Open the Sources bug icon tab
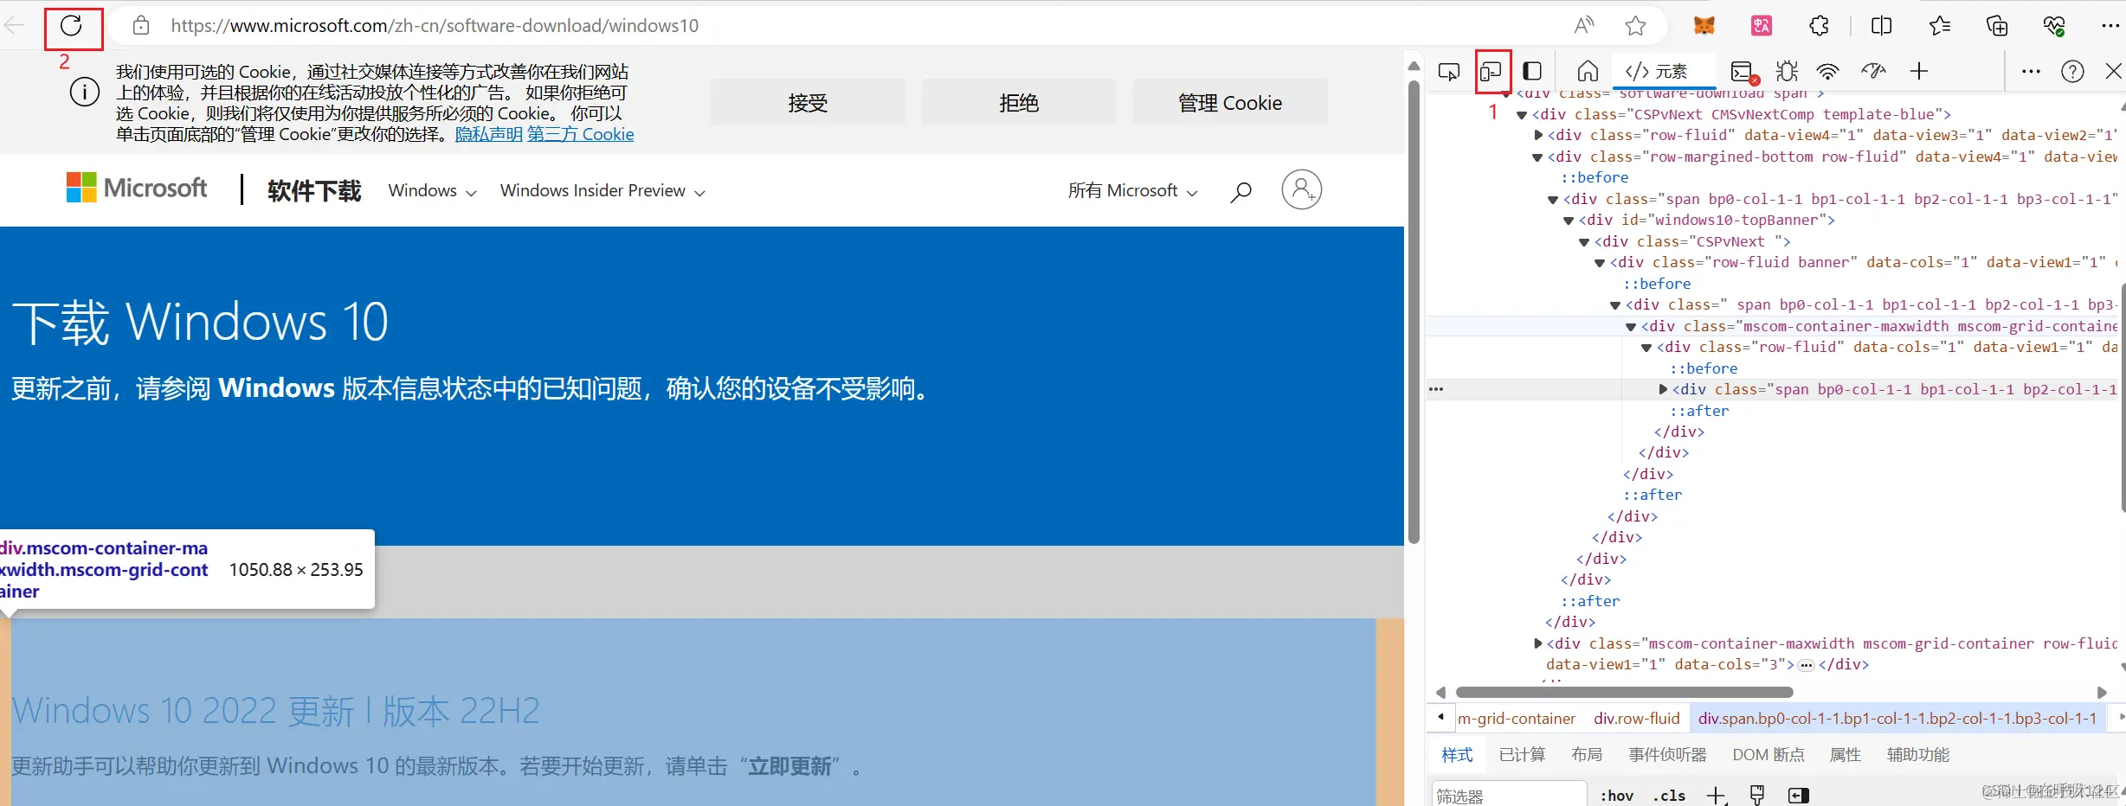The height and width of the screenshot is (806, 2126). (1787, 71)
